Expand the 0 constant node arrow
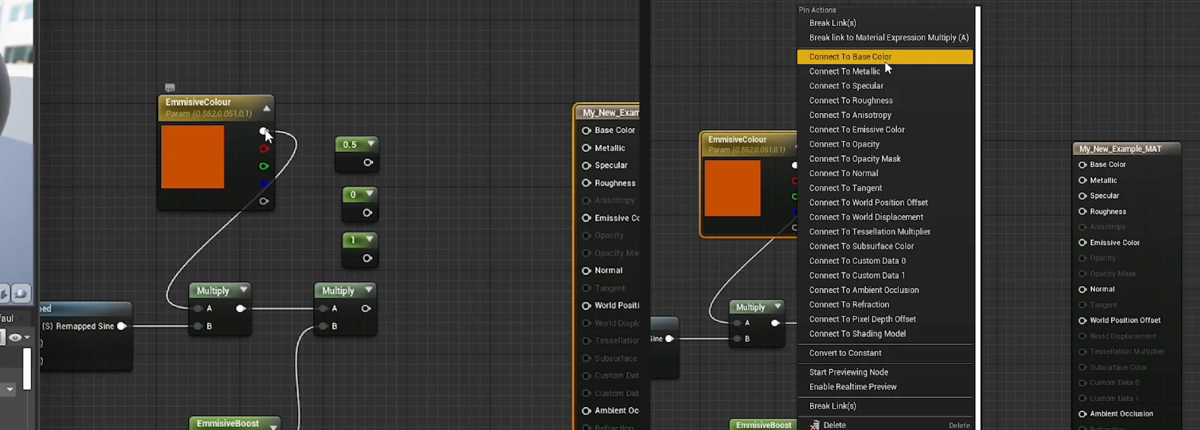 pos(370,194)
